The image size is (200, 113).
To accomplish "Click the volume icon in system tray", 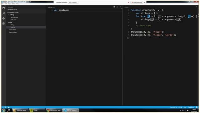I will [x=188, y=110].
